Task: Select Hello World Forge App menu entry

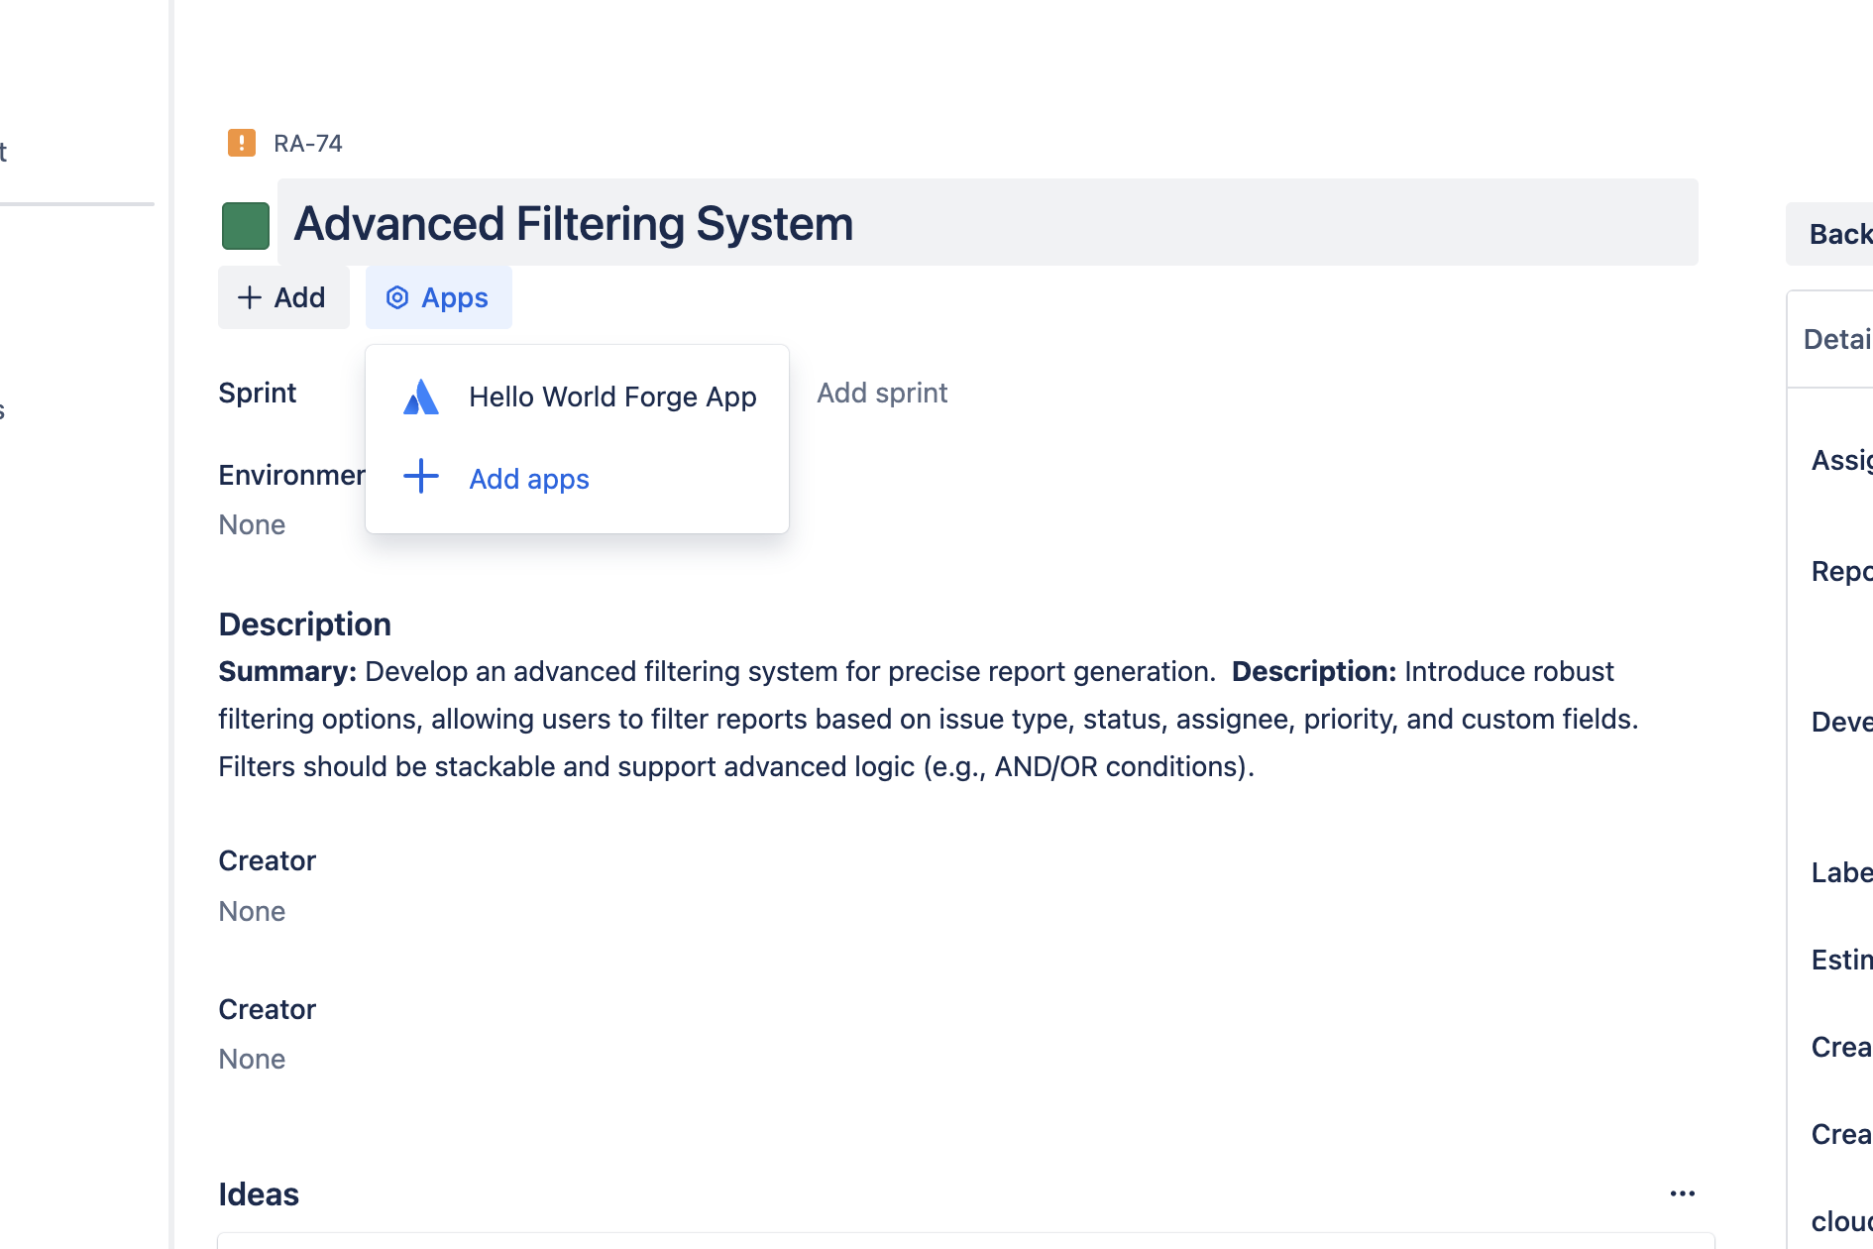Action: coord(578,397)
